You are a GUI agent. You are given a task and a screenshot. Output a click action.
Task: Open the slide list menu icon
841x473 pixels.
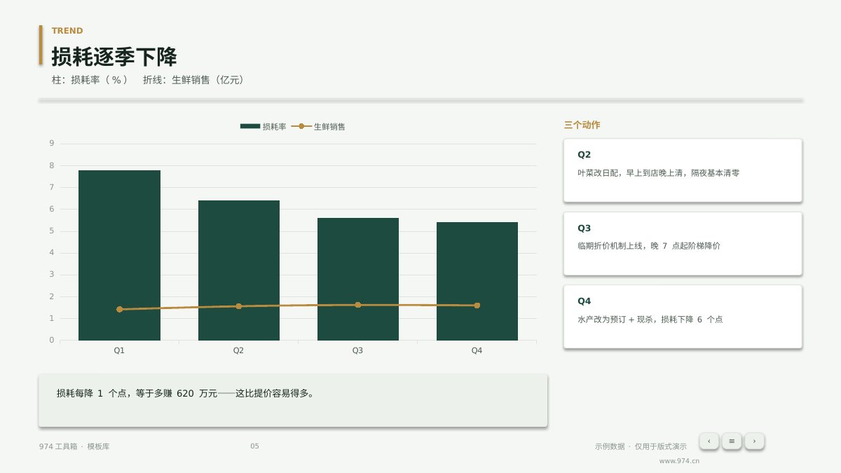pos(732,441)
